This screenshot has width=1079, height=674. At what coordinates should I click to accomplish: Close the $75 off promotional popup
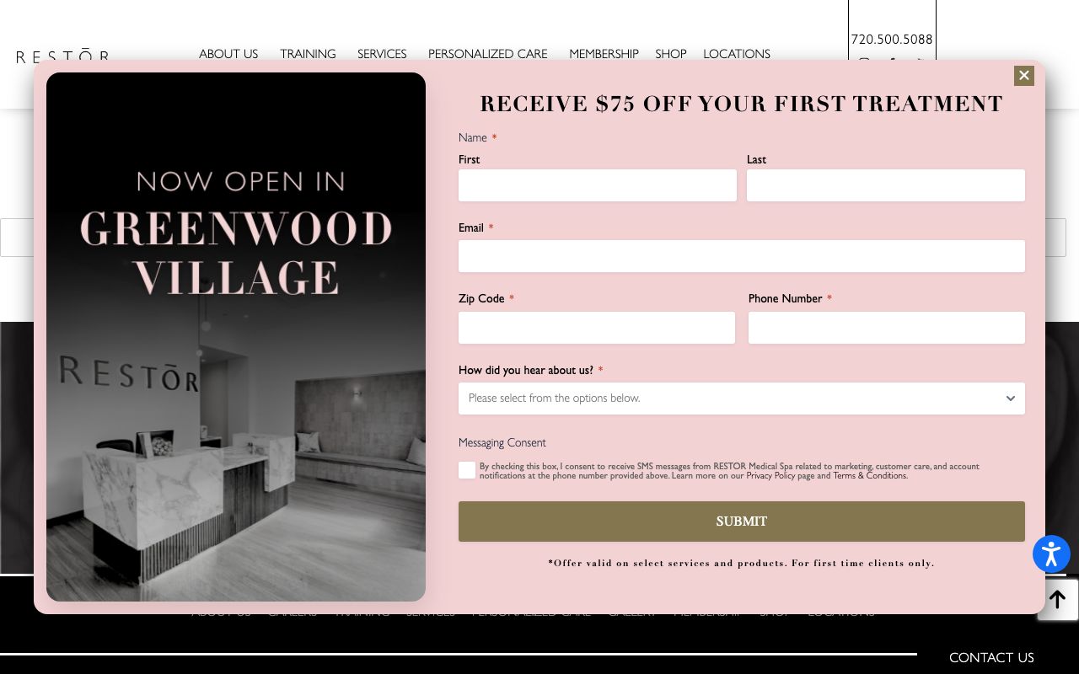(x=1023, y=76)
